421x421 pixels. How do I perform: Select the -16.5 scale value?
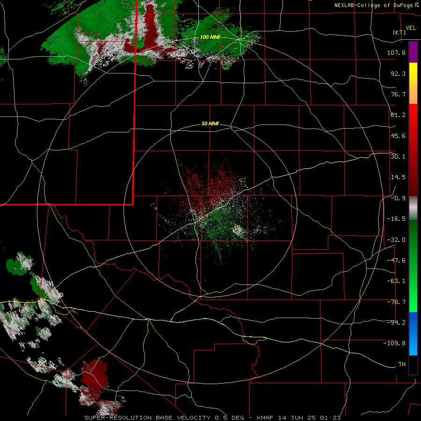point(396,219)
